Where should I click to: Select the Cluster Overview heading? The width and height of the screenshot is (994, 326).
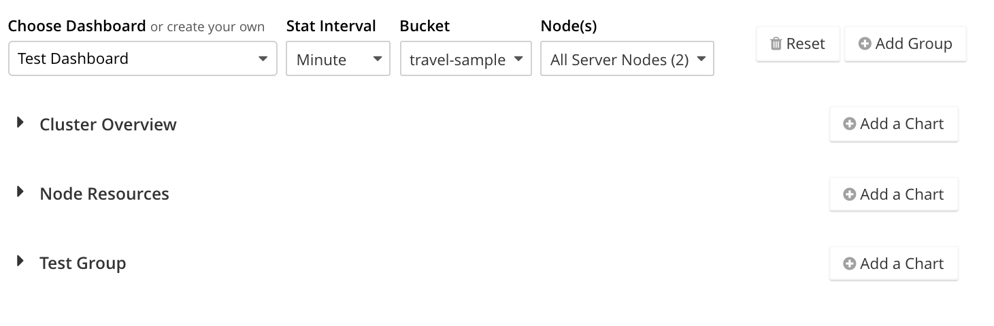108,125
